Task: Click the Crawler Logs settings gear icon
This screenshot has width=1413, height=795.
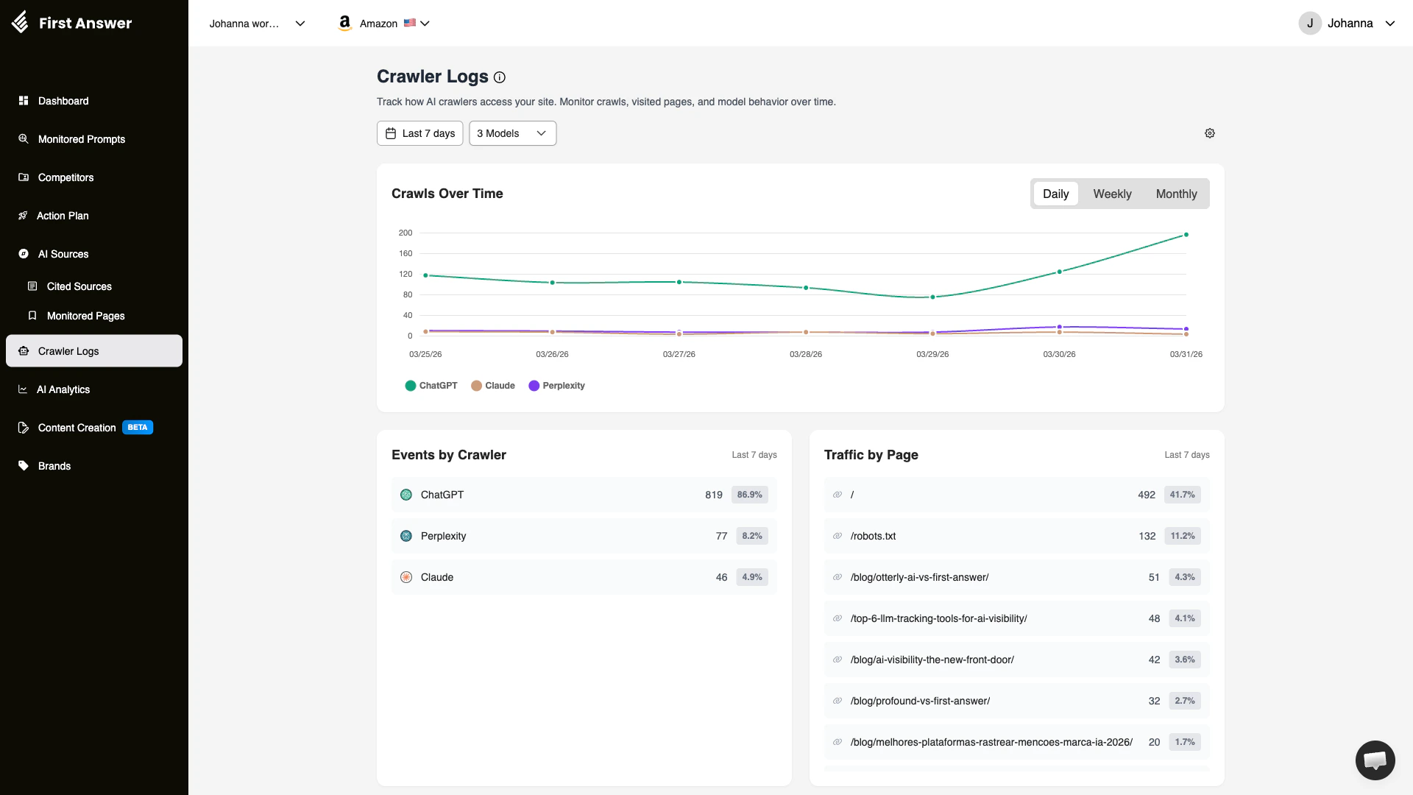Action: tap(1210, 133)
